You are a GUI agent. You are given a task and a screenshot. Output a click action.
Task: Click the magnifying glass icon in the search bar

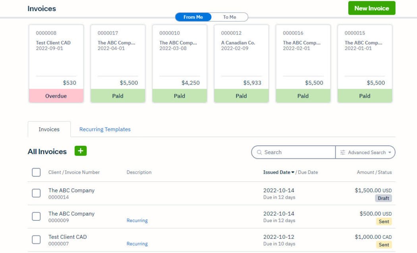[x=259, y=152]
